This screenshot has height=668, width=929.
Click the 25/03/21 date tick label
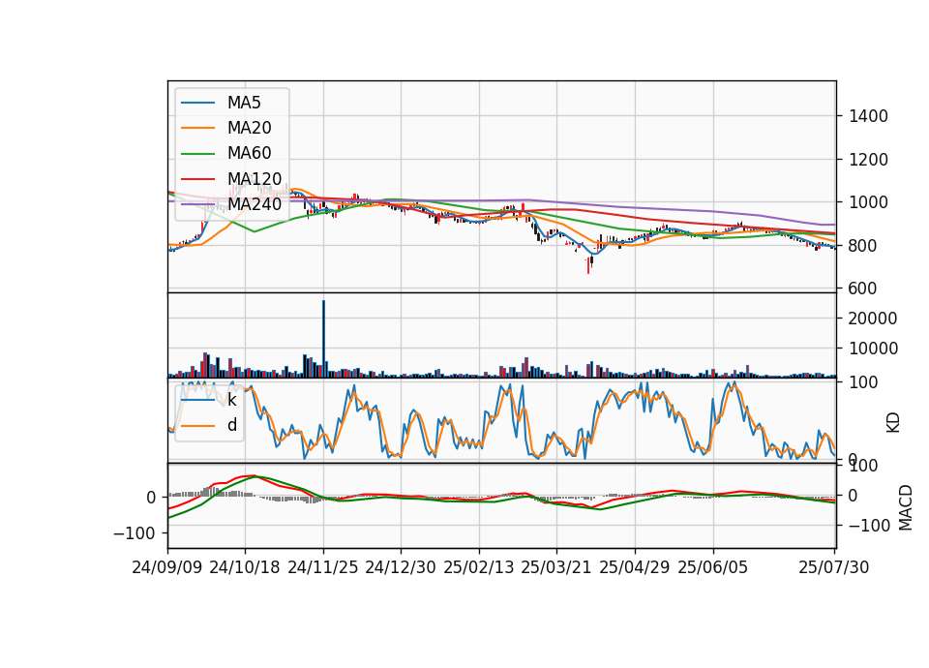[556, 567]
